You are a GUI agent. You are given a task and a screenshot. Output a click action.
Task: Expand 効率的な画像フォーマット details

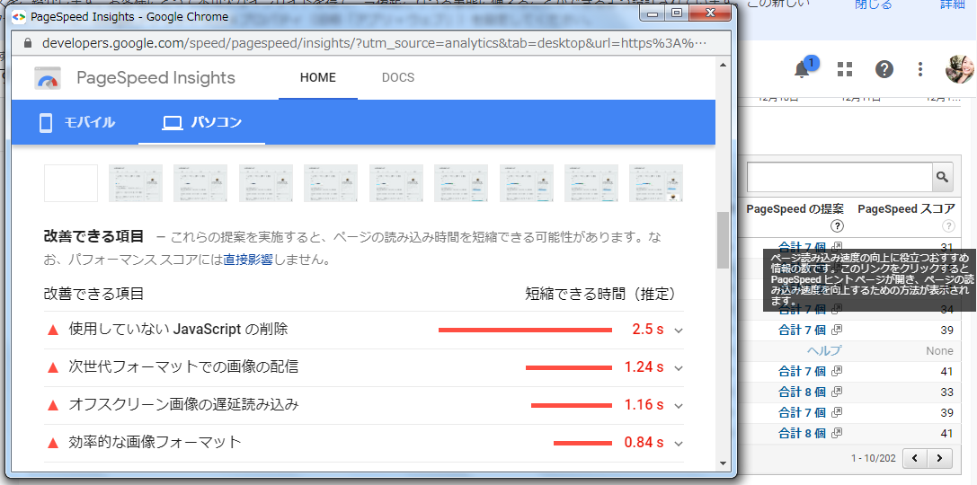(x=679, y=444)
